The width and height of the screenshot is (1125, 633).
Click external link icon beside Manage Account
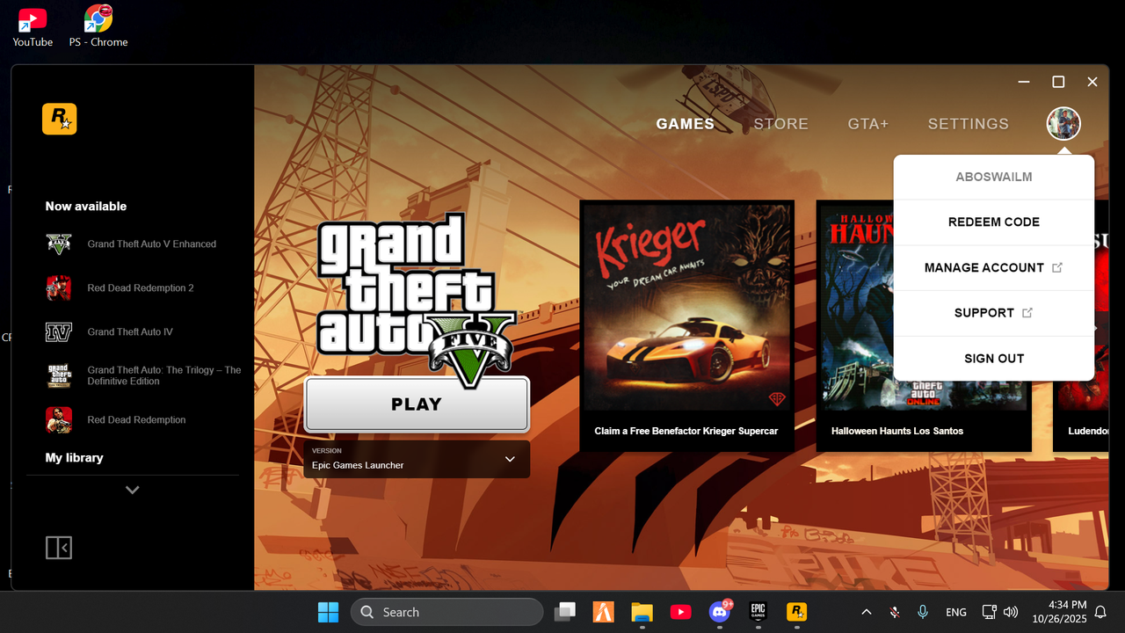click(1057, 267)
